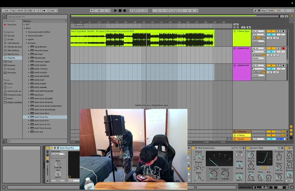Toggle the metronome in the transport bar

point(43,11)
